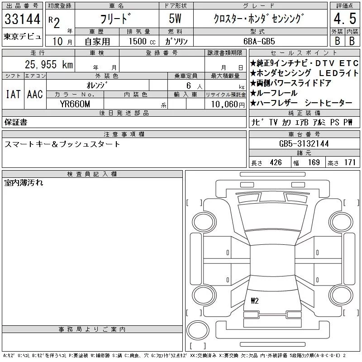Select the 保証書 entry
This screenshot has width=362, height=362.
(16, 122)
